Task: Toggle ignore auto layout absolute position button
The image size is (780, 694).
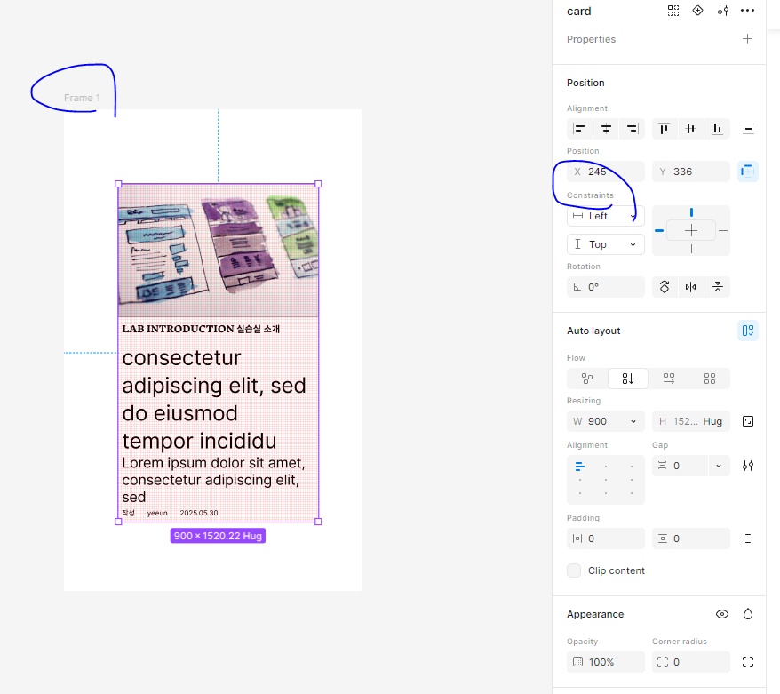Action: click(747, 172)
